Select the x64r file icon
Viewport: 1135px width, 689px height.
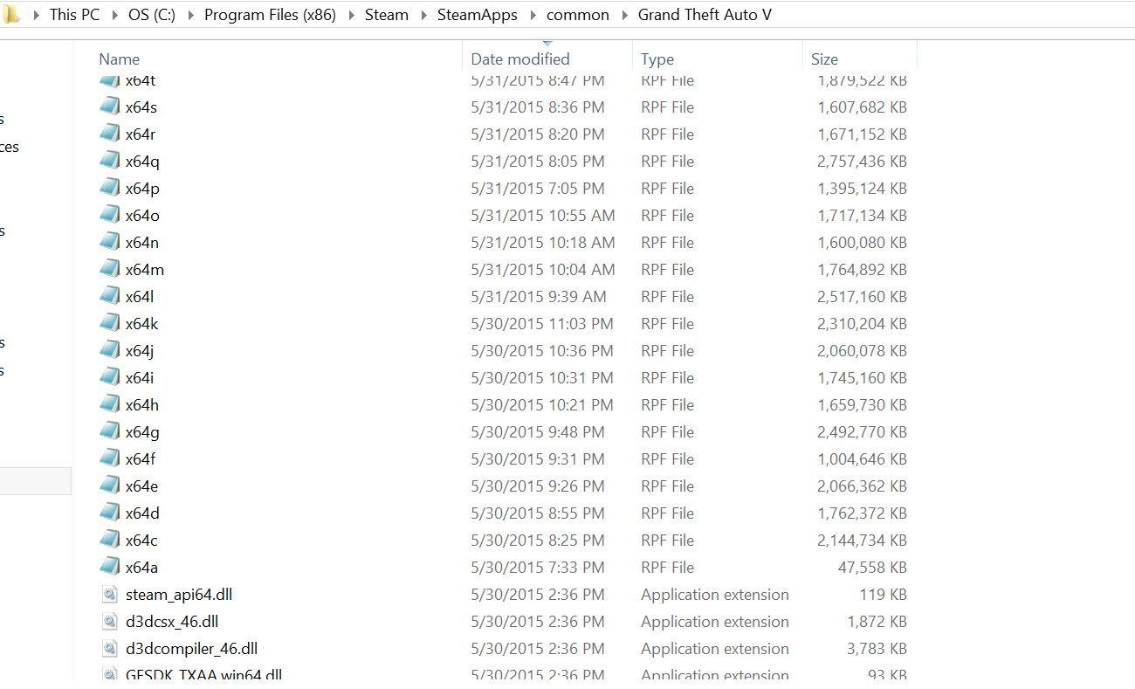[109, 134]
